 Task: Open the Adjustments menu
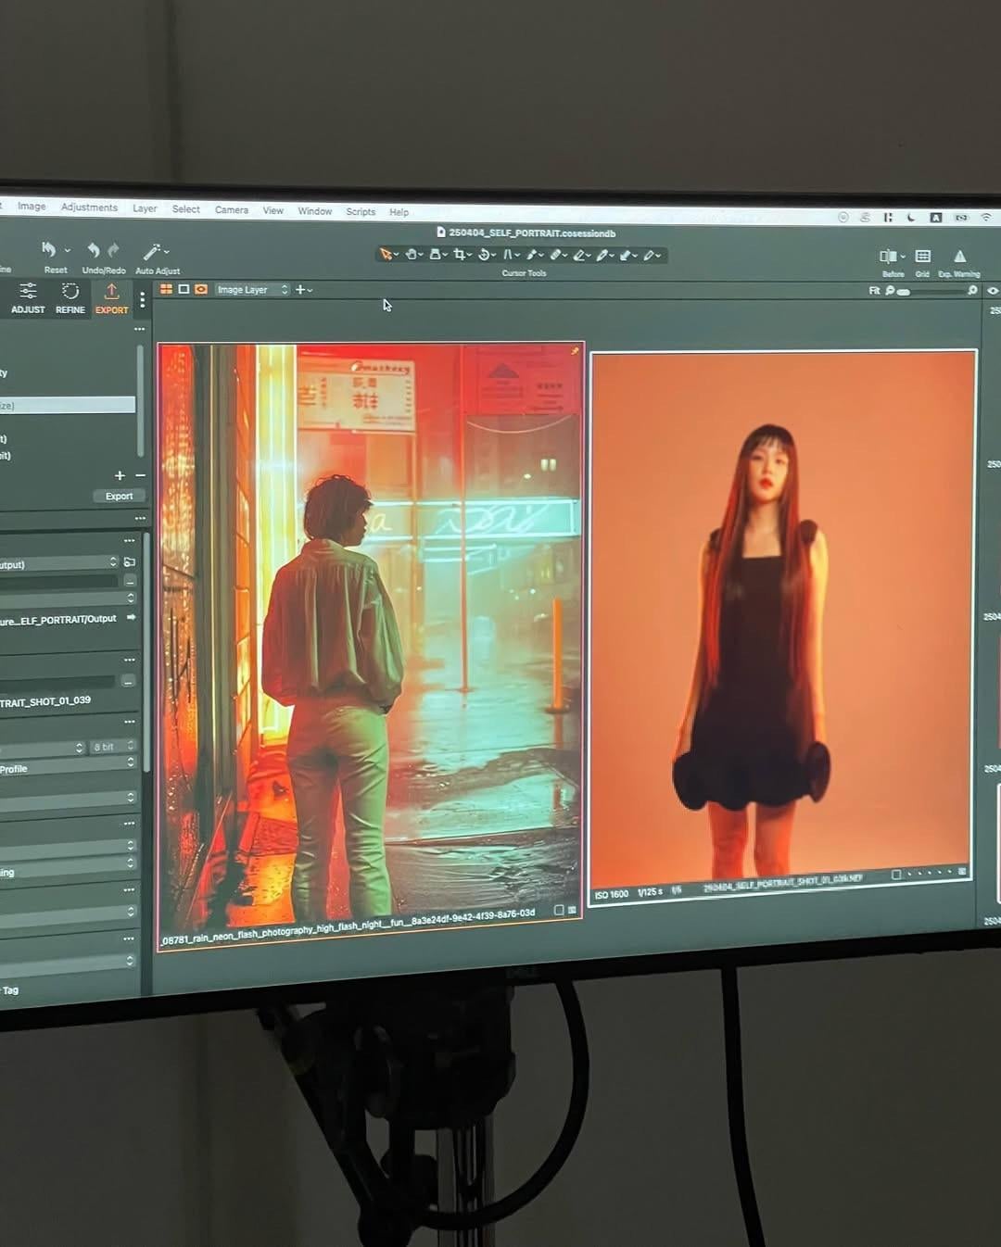coord(89,208)
